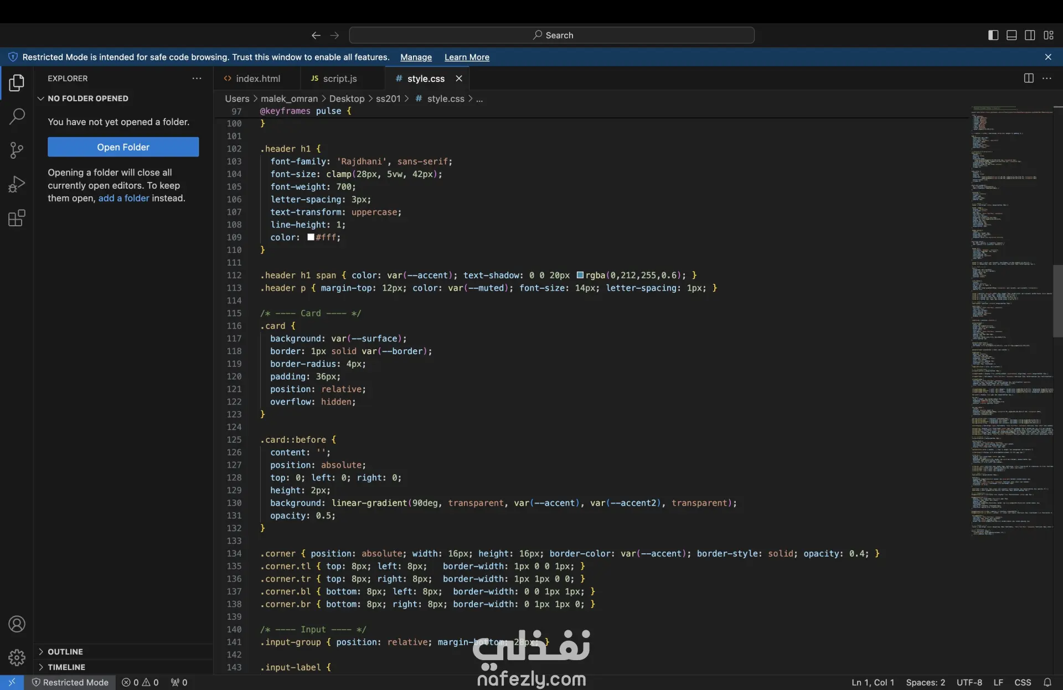Image resolution: width=1063 pixels, height=690 pixels.
Task: Click Users in the breadcrumb path
Action: 237,98
